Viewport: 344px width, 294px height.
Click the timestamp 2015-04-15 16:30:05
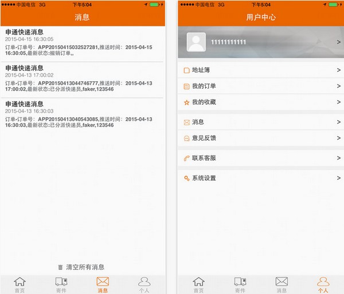pyautogui.click(x=29, y=39)
